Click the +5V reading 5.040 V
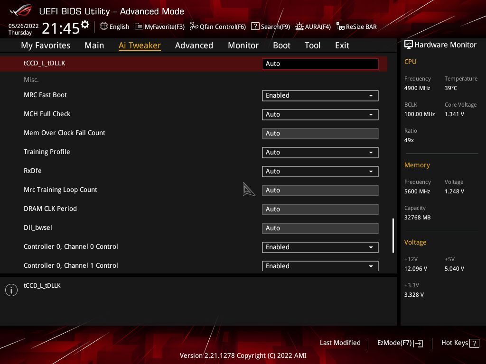 coord(454,269)
